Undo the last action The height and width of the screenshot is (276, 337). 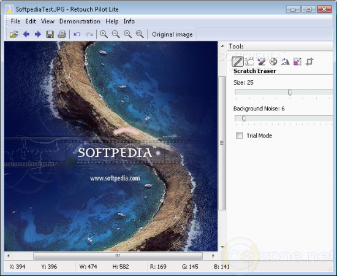click(x=77, y=34)
